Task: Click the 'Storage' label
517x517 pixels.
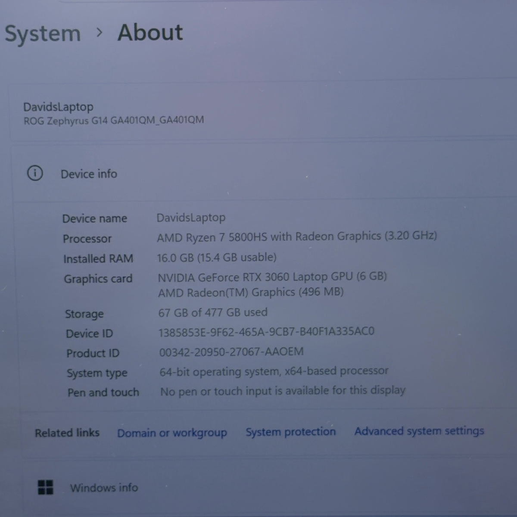Action: coord(84,314)
